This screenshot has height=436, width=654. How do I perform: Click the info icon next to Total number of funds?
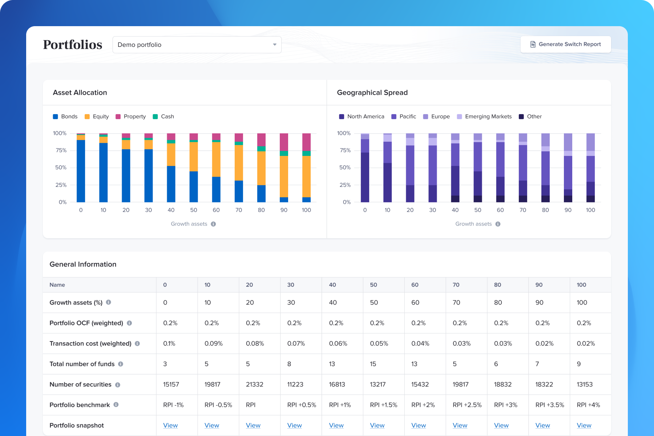[x=121, y=364]
